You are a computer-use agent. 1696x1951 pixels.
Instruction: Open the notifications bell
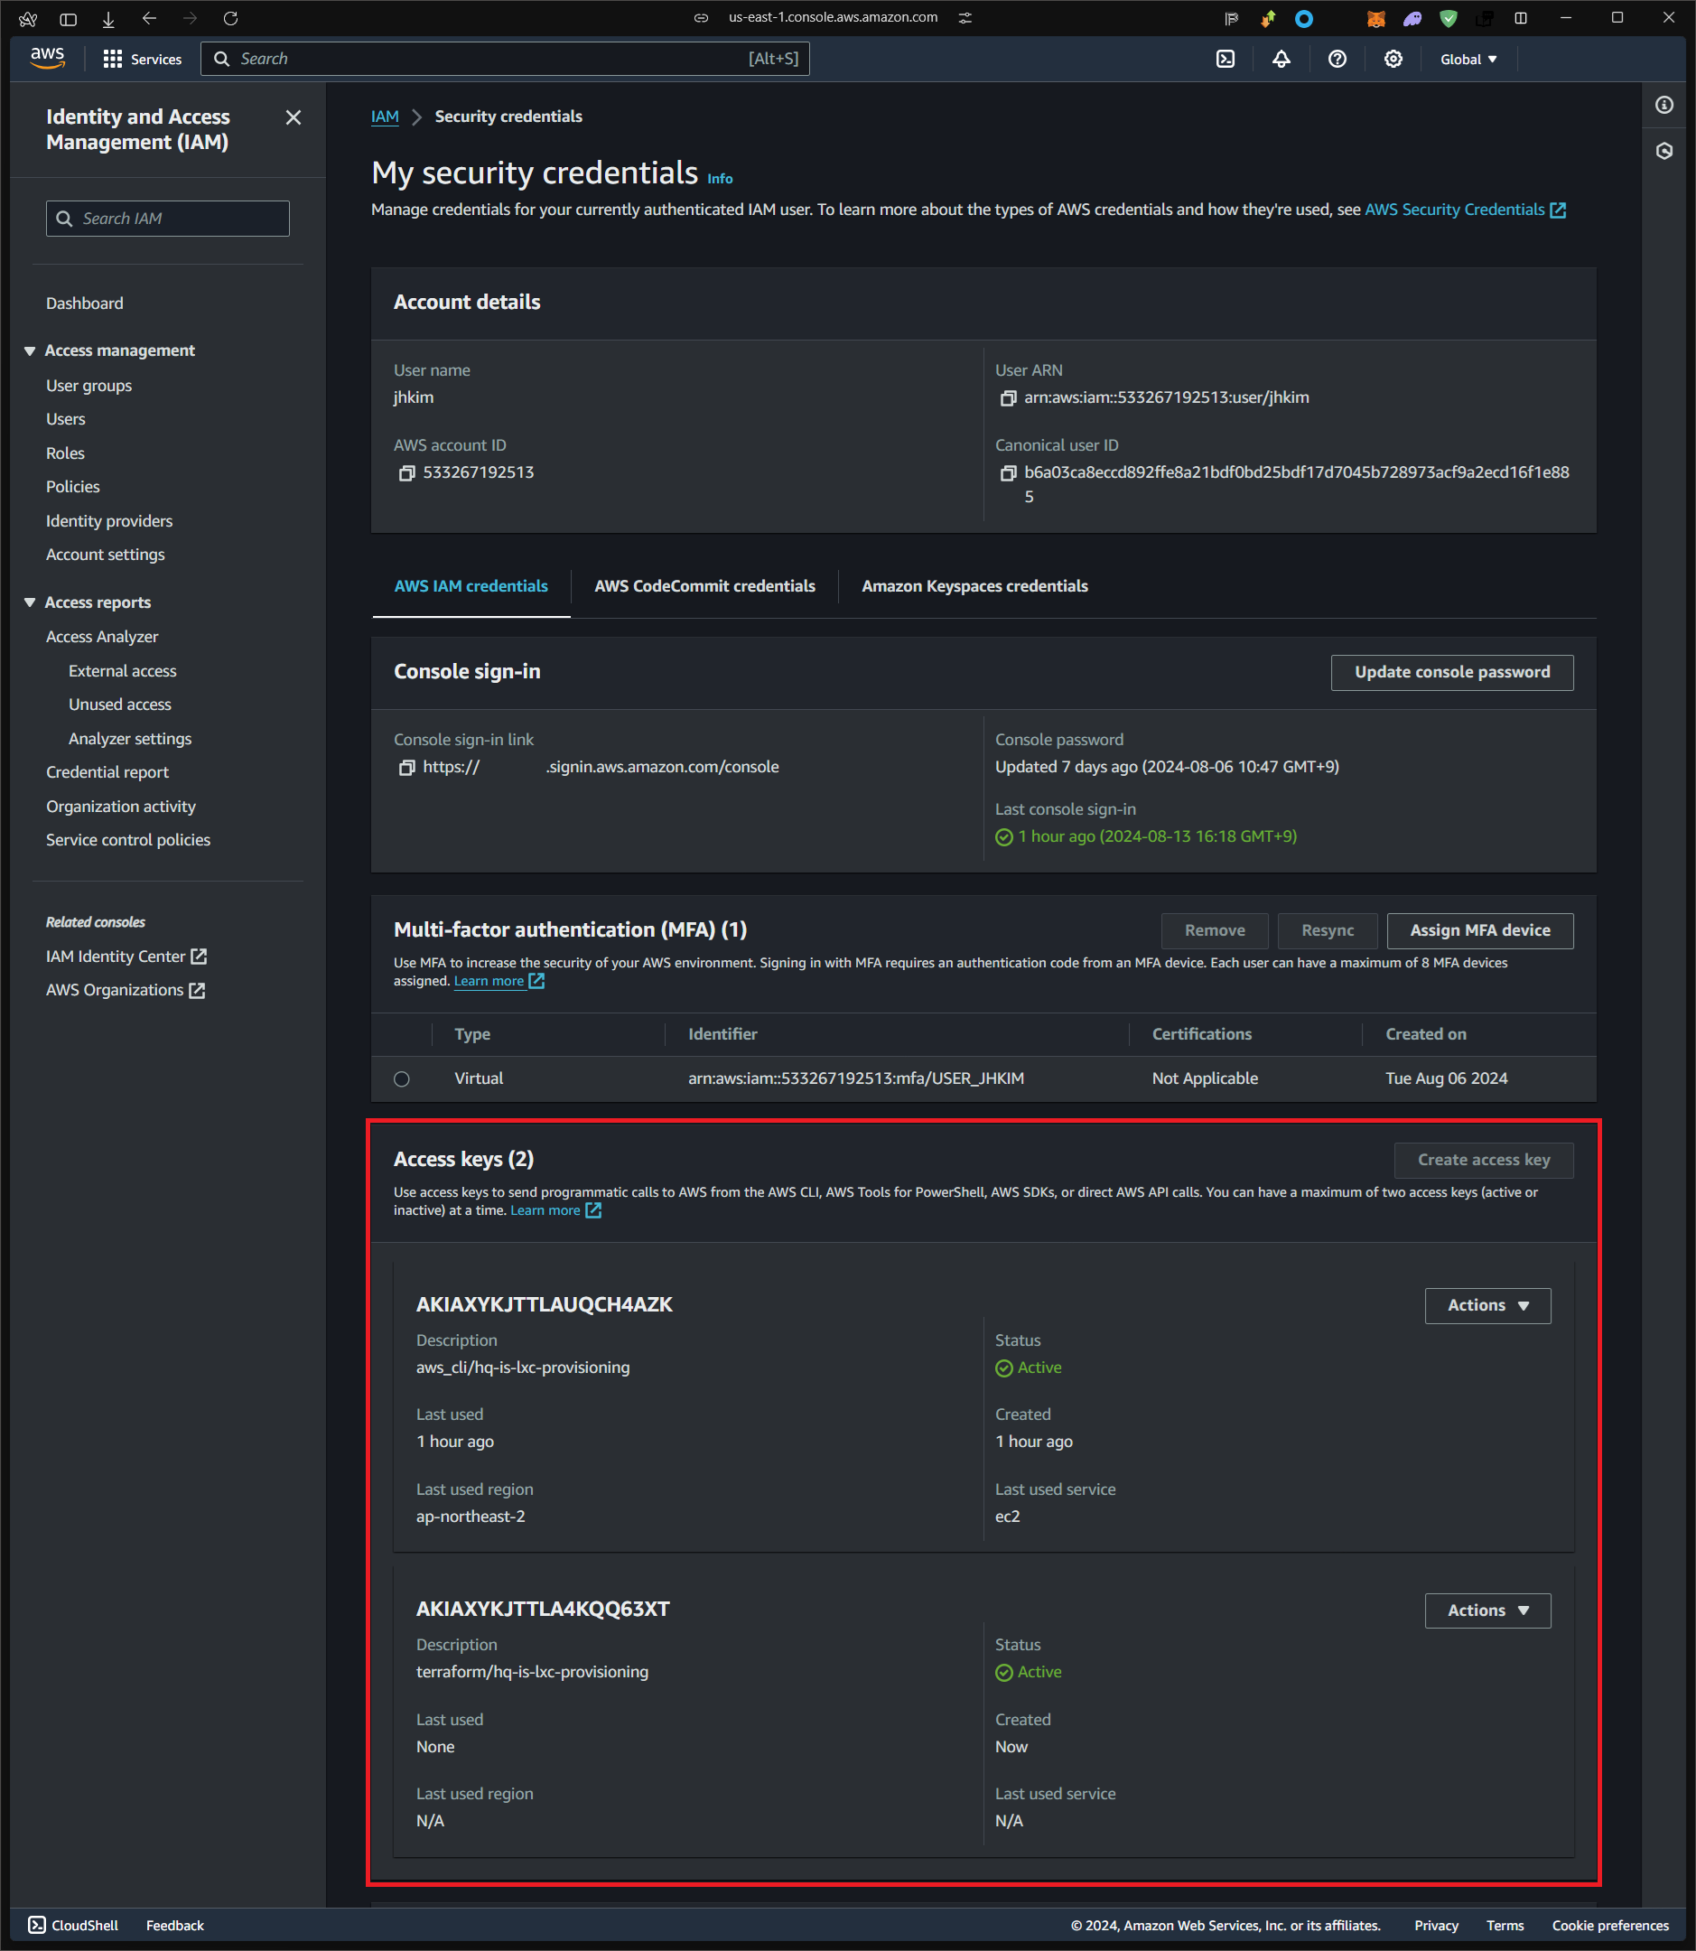click(1281, 59)
